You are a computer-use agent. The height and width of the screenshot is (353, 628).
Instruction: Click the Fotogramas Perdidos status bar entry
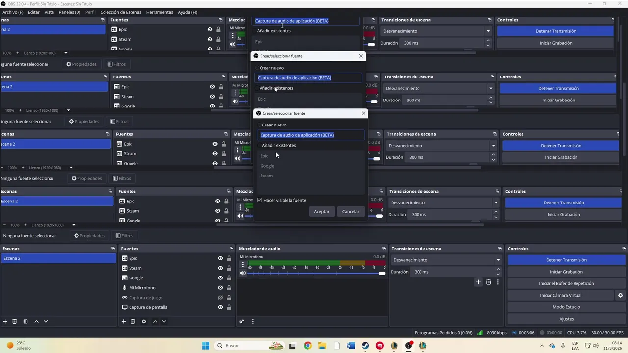click(444, 333)
